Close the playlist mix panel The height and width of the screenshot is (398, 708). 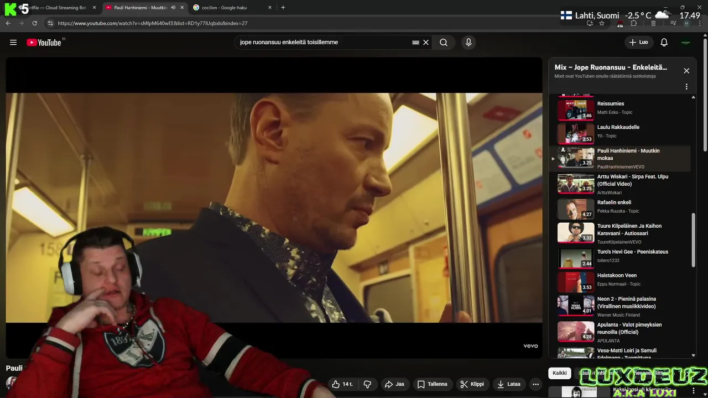[686, 71]
